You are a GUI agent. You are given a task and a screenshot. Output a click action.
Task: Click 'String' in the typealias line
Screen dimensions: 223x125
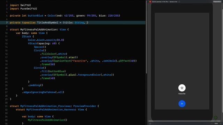79,23
